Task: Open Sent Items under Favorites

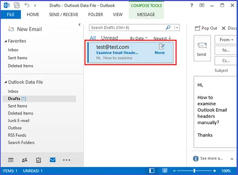Action: pyautogui.click(x=18, y=58)
